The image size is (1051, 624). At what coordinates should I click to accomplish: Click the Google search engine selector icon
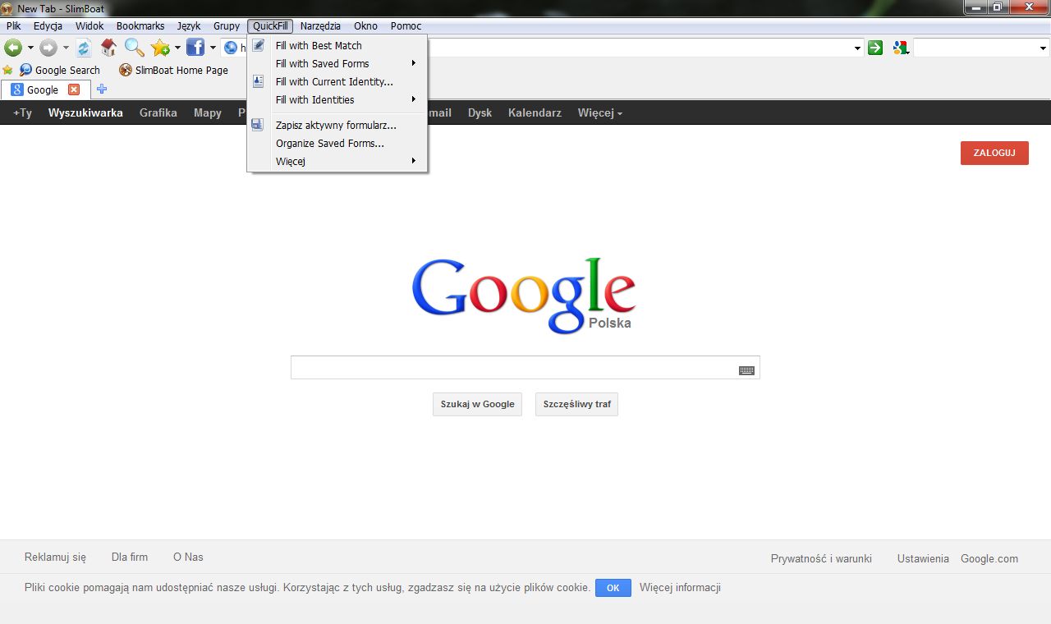(900, 48)
